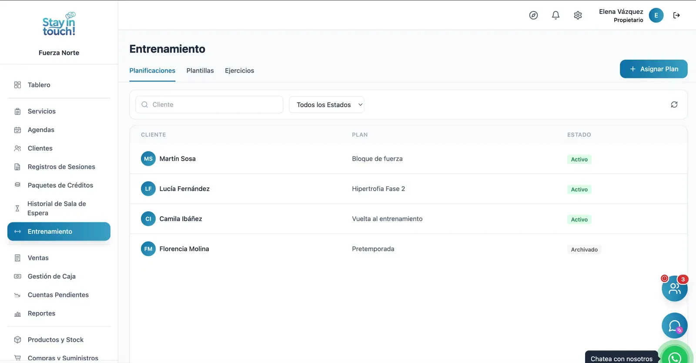Open the compass explore icon in header
The width and height of the screenshot is (696, 363).
coord(533,15)
